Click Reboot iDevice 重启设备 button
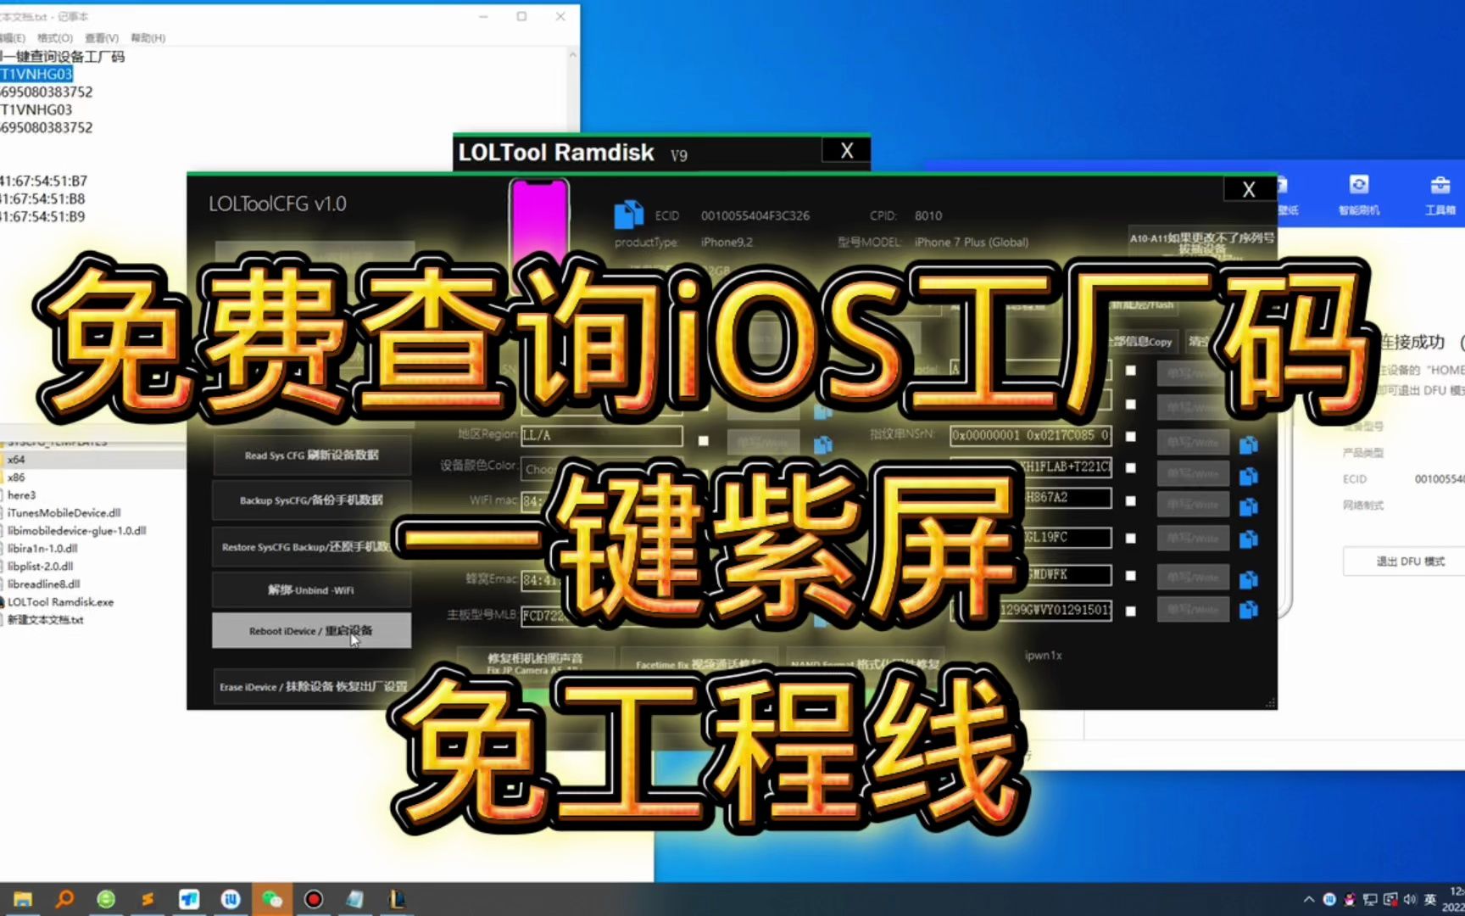The image size is (1465, 916). point(311,631)
